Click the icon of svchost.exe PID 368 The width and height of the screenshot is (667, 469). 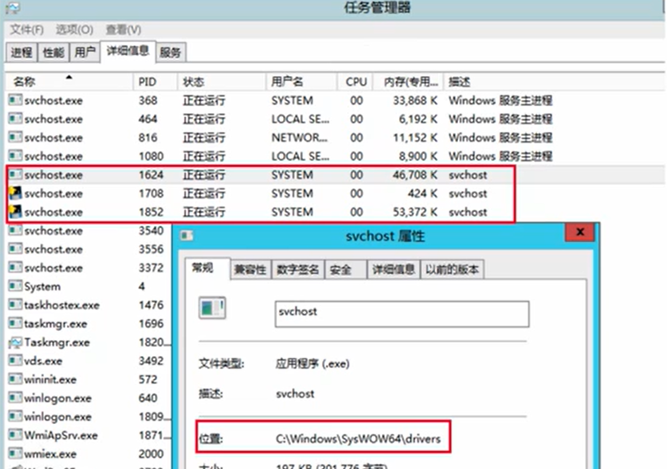[15, 100]
